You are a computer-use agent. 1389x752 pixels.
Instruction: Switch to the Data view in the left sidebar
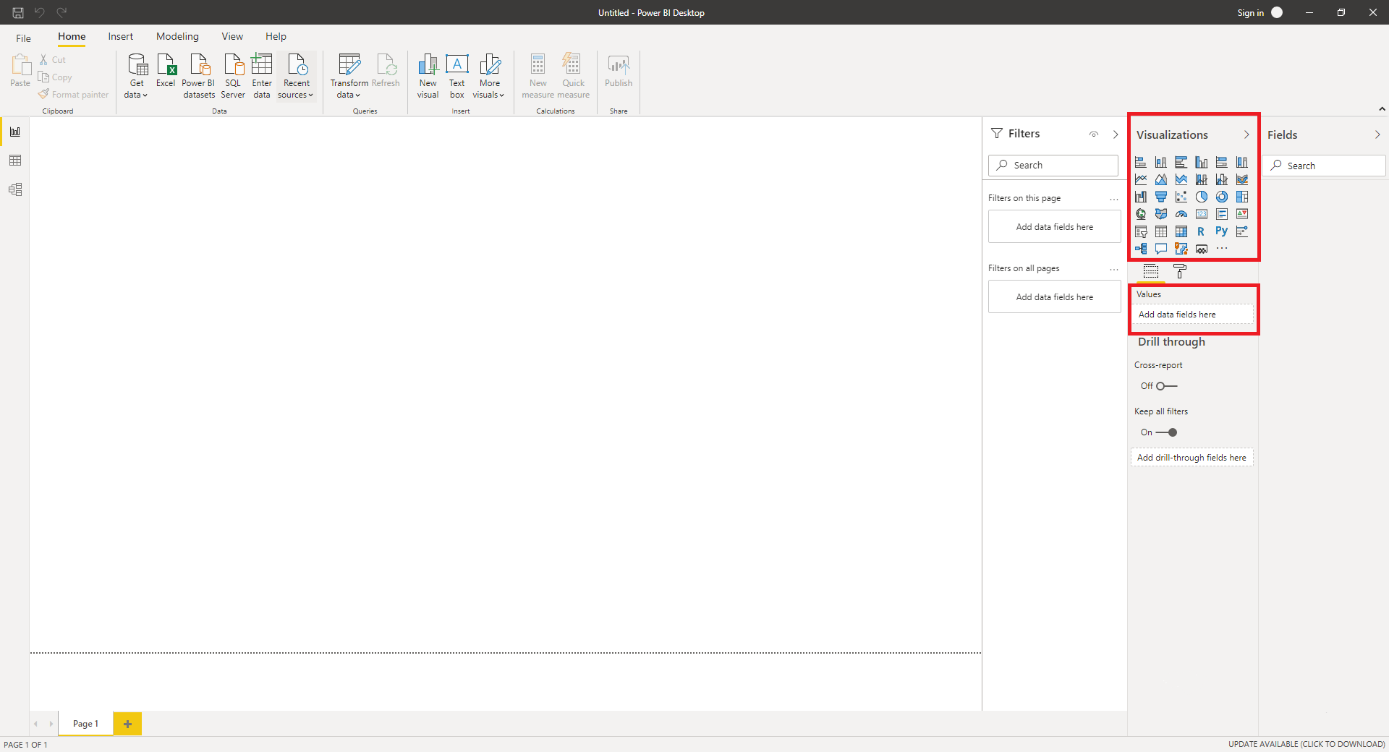tap(14, 161)
